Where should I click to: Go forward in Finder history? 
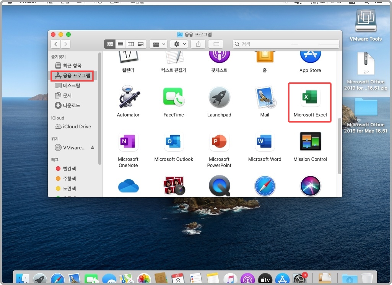pyautogui.click(x=65, y=44)
